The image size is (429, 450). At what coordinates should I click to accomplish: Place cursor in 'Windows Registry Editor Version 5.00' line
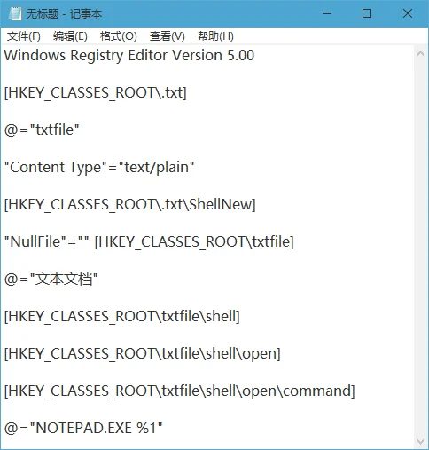pos(129,55)
